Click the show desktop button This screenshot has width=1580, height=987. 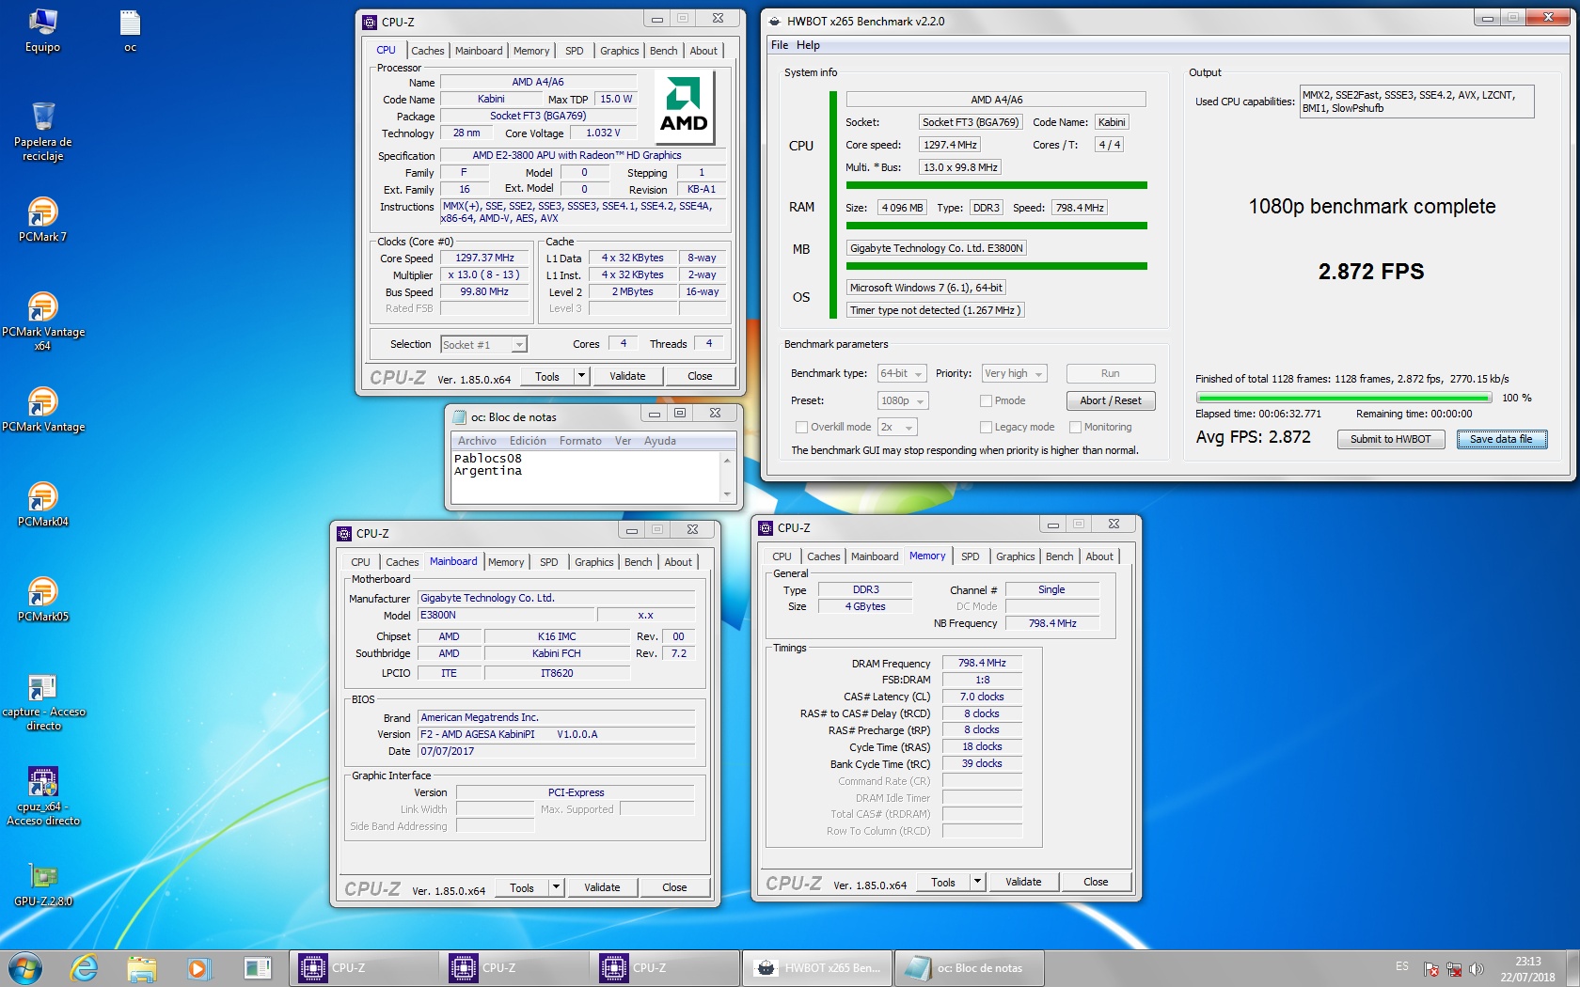1572,967
